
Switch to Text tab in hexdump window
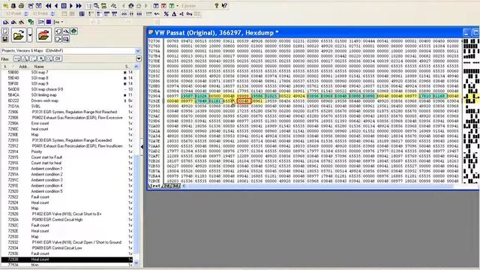[155, 186]
